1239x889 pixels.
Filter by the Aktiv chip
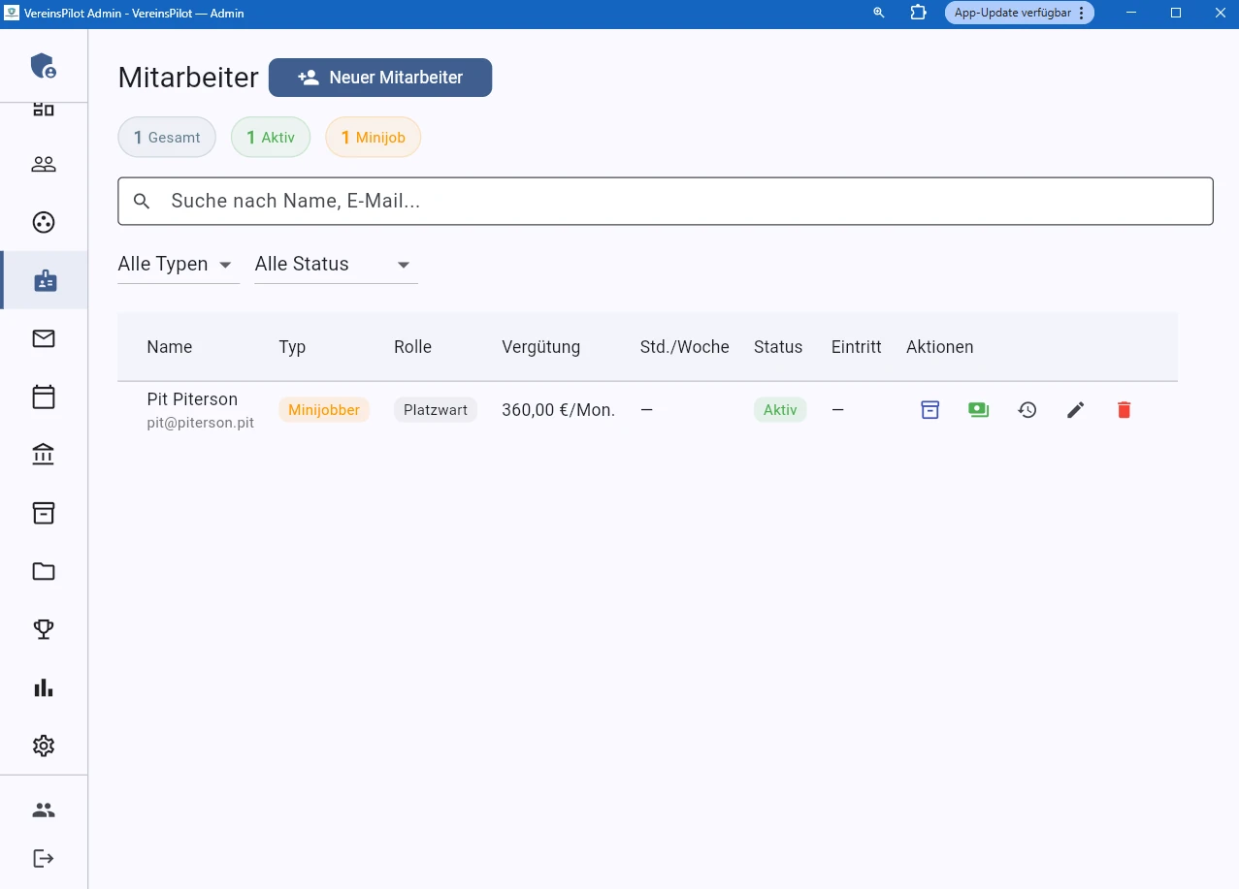[x=270, y=138]
